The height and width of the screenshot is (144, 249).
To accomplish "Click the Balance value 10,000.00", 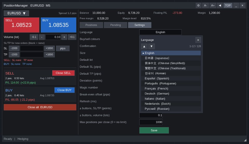I will (x=99, y=13).
